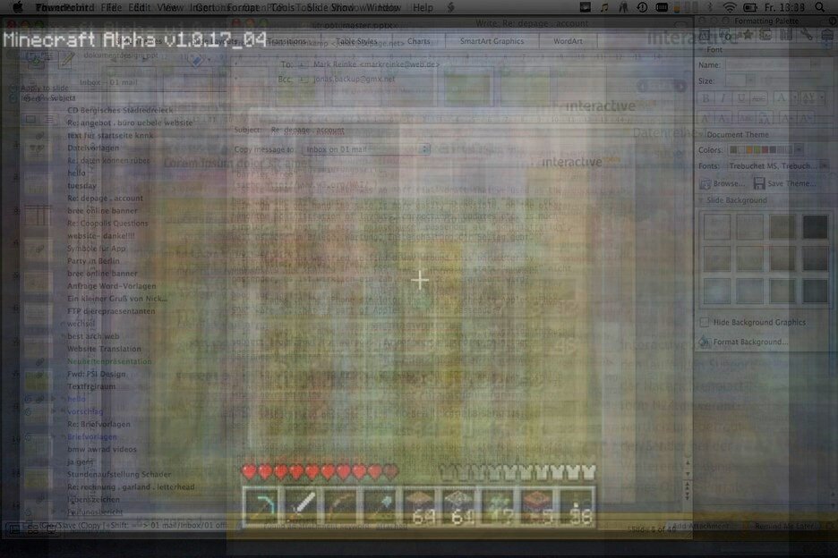Open the Formatting Palette tab icon
838x558 pixels.
705,35
